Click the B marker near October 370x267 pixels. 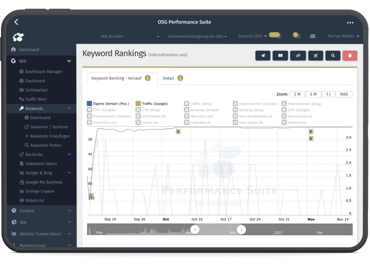[178, 131]
